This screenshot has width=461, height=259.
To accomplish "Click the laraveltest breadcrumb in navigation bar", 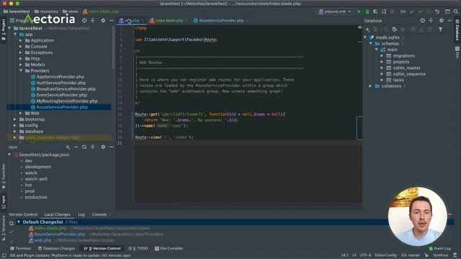I will (17, 12).
